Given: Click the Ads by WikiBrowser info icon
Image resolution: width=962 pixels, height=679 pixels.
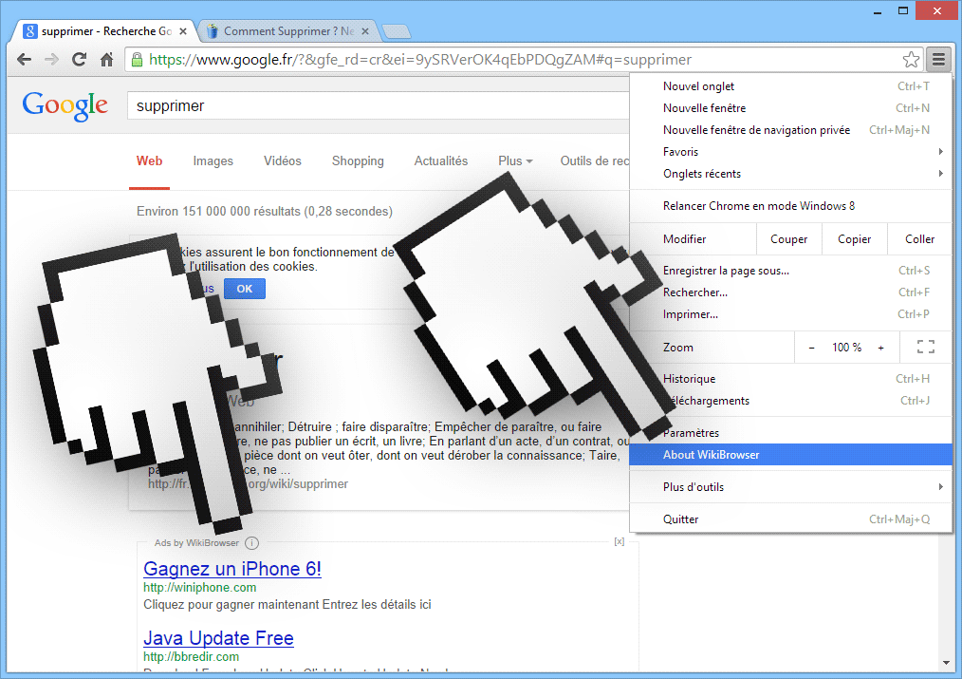Looking at the screenshot, I should tap(251, 542).
